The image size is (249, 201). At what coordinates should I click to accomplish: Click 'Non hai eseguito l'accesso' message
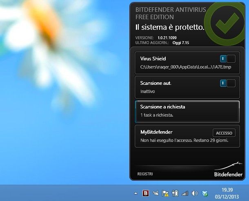(x=184, y=140)
